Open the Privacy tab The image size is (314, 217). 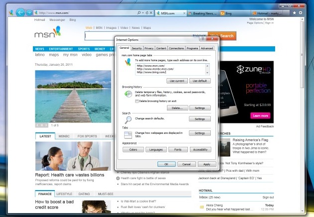click(149, 48)
